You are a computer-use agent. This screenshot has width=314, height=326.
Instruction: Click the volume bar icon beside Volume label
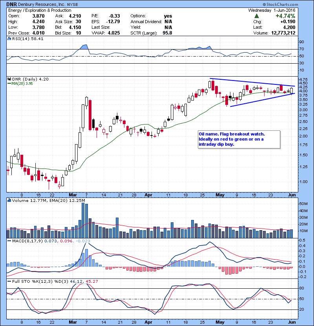pos(9,200)
